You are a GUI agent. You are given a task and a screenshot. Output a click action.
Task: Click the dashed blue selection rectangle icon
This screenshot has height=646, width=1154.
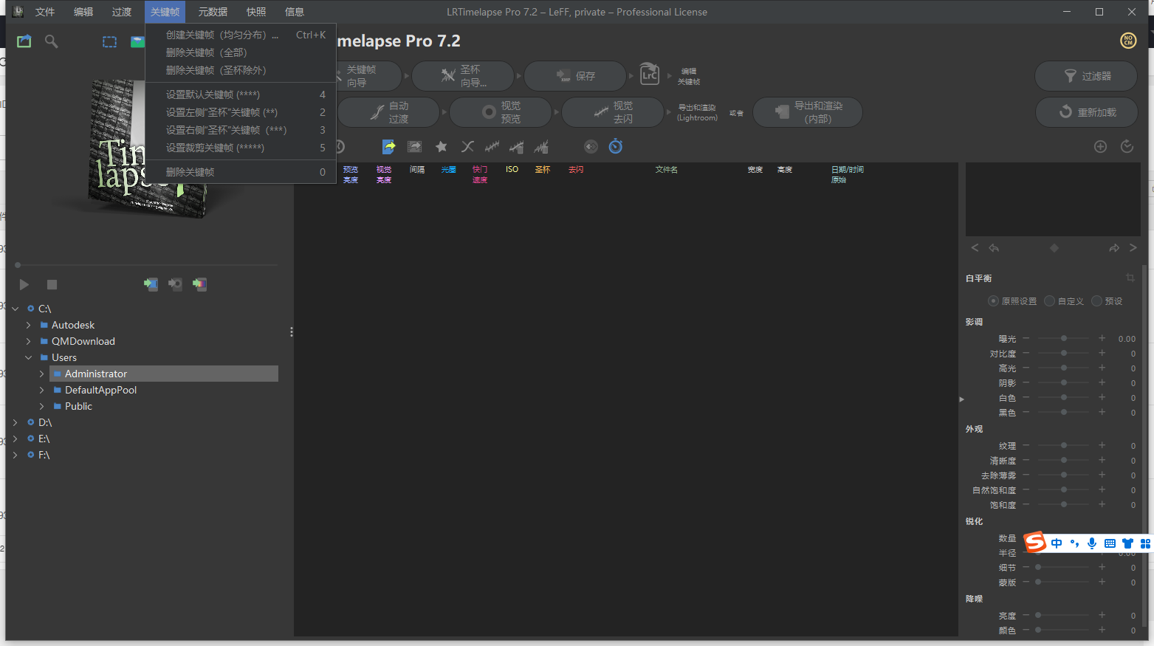click(x=109, y=42)
